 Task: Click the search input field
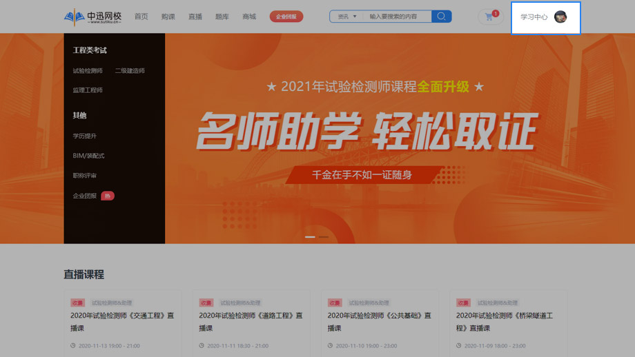click(397, 17)
